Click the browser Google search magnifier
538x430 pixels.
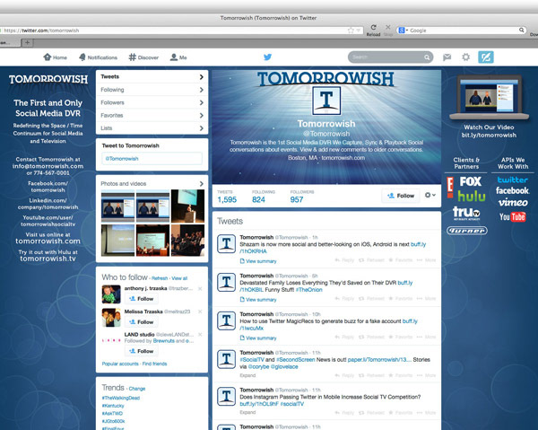tap(522, 31)
